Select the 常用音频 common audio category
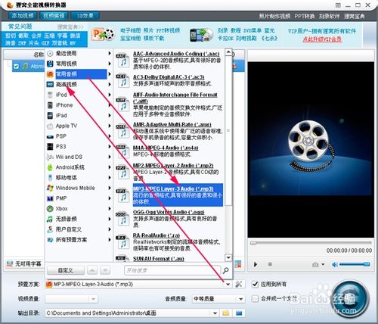Viewport: 378px width, 324px height. click(79, 74)
